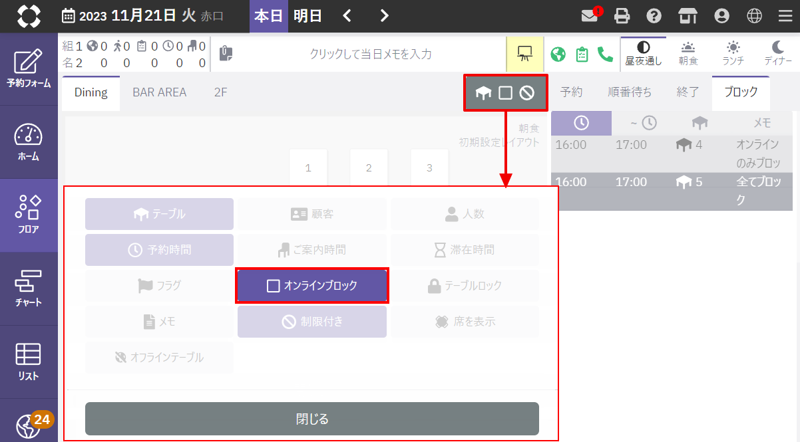Click the yellow presentation board icon
800x442 pixels.
(x=524, y=55)
